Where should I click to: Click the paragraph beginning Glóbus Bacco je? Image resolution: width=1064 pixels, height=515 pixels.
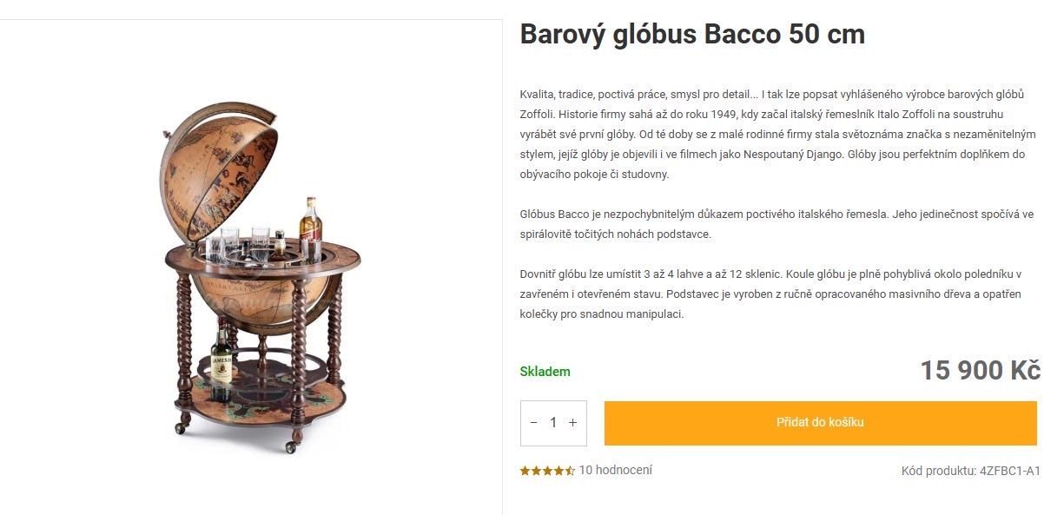777,224
